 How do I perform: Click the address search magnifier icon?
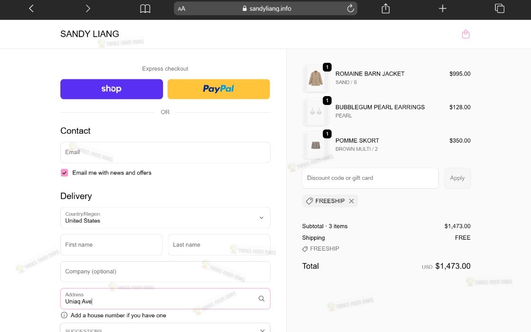261,298
